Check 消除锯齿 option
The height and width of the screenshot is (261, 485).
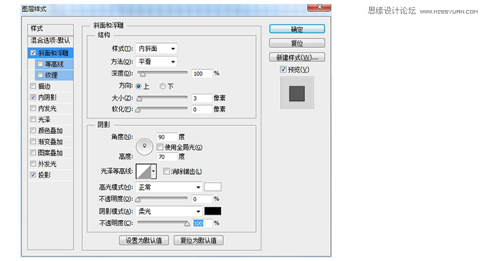pos(166,171)
